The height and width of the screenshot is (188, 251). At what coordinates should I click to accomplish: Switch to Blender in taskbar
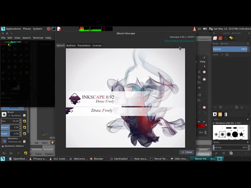96,159
